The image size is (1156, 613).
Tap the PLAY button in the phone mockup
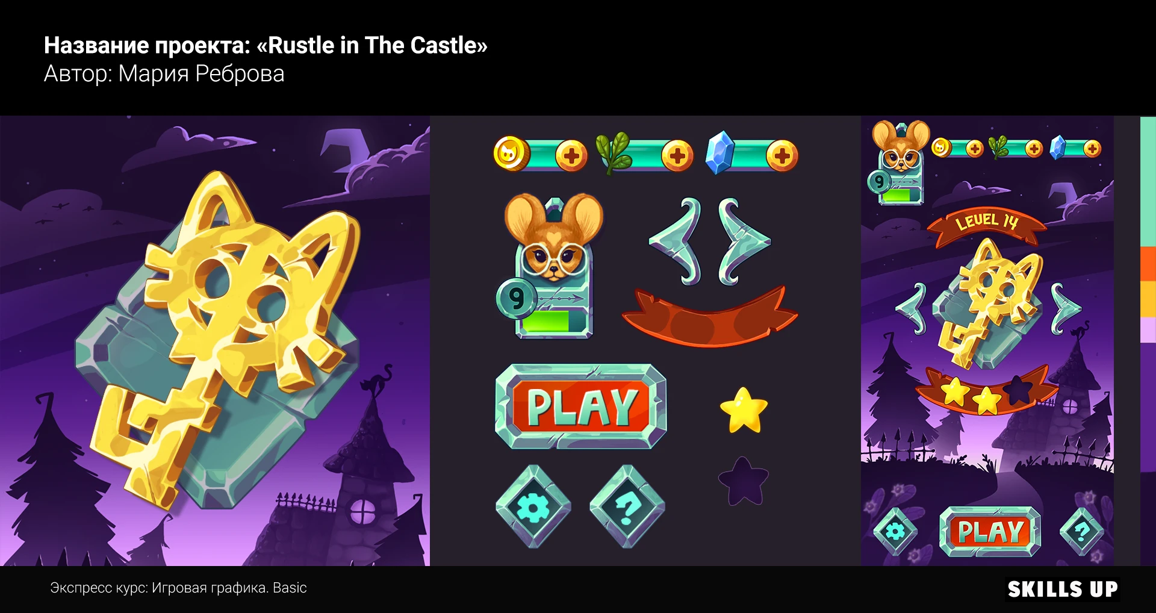click(990, 532)
